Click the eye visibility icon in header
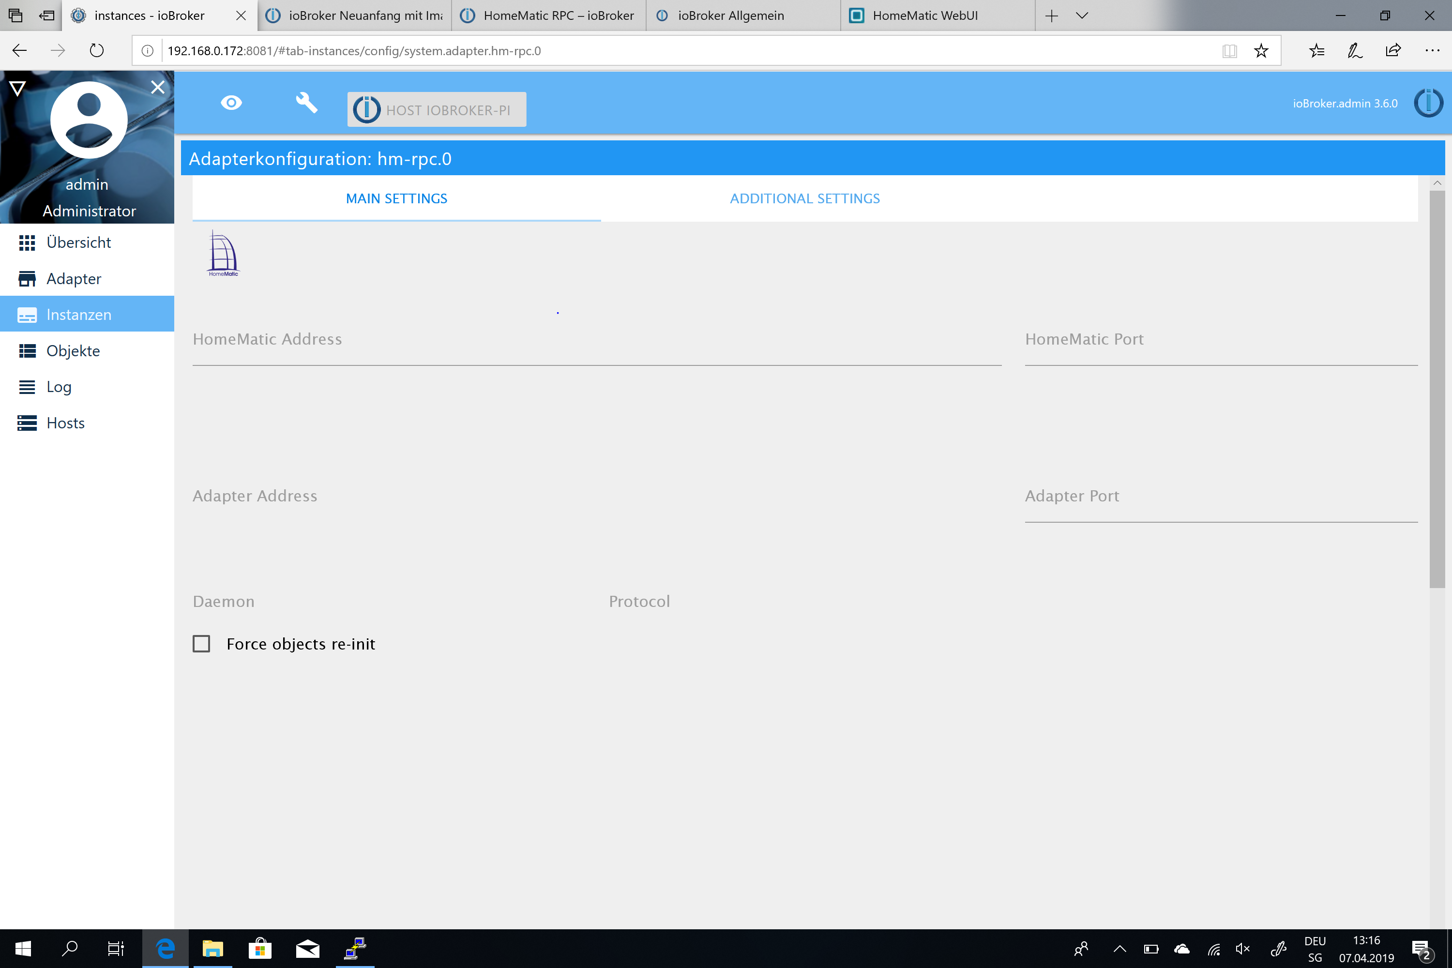This screenshot has width=1452, height=968. click(231, 103)
